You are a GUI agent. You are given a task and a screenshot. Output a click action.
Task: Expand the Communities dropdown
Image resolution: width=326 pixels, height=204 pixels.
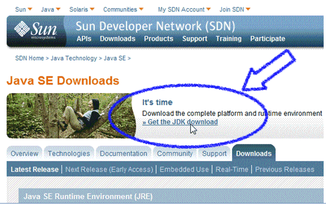[x=123, y=9]
